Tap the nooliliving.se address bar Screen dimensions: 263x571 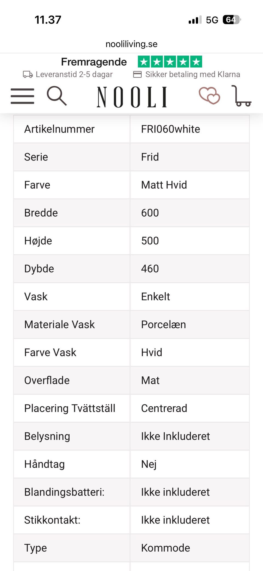(x=131, y=44)
